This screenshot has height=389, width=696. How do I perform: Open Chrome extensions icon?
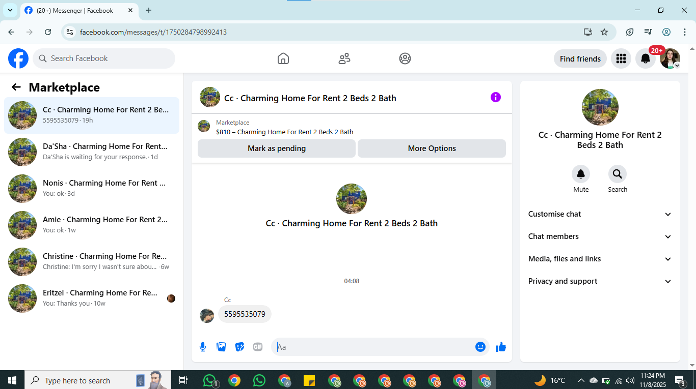pos(630,32)
